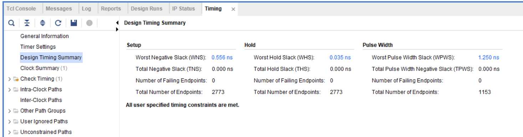523x137 pixels.
Task: Open the WHS 0.035 ns link
Action: click(340, 57)
